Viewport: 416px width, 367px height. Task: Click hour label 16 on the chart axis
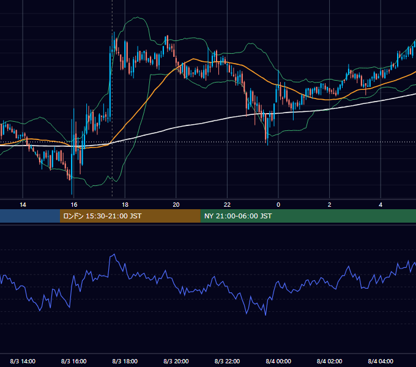[x=74, y=205]
